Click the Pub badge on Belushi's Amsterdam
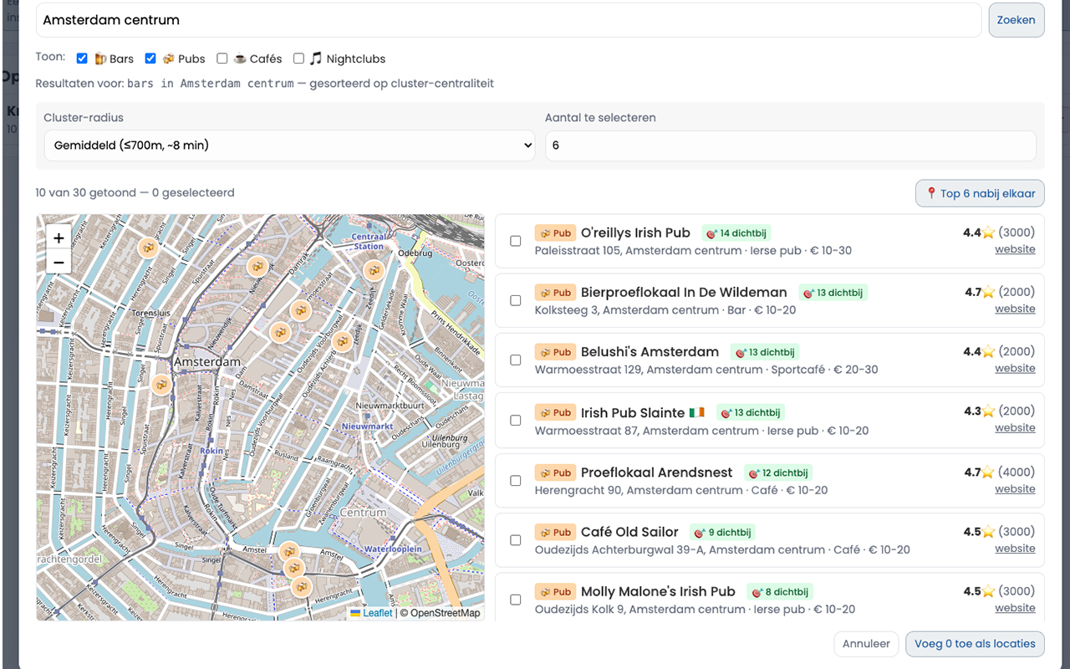 coord(555,352)
